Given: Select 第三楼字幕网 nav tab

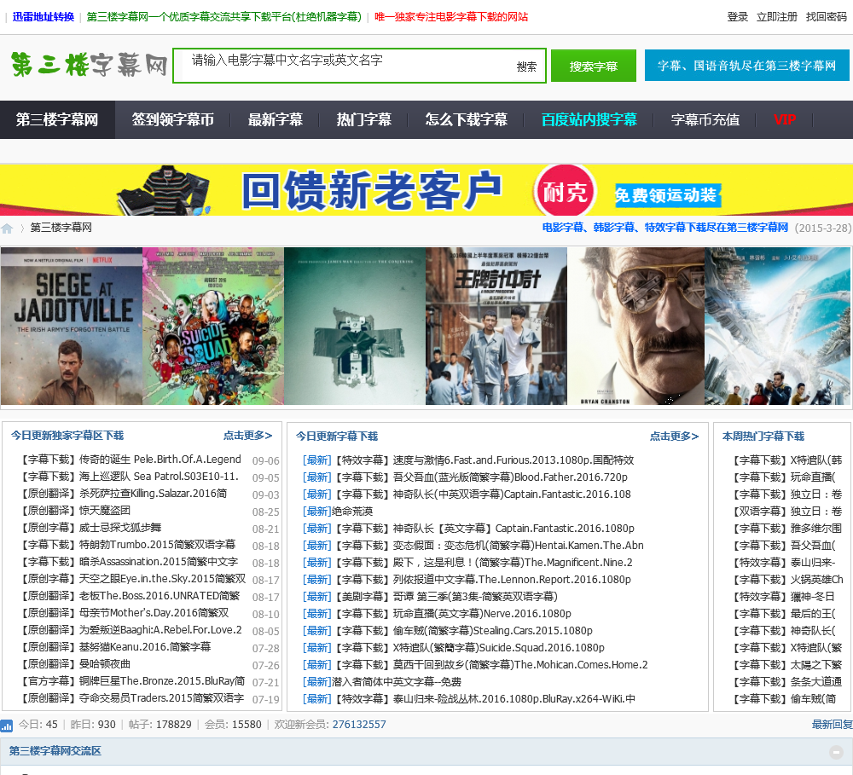Looking at the screenshot, I should point(57,119).
